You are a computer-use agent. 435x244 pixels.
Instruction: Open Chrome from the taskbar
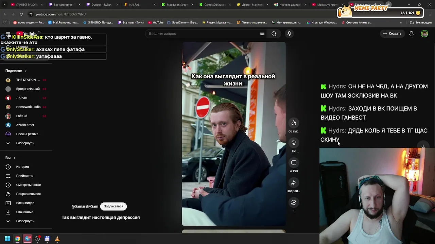17,239
